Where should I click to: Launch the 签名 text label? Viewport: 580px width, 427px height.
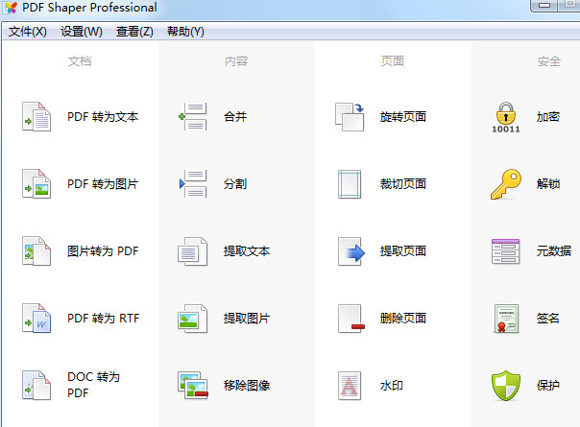pos(548,319)
